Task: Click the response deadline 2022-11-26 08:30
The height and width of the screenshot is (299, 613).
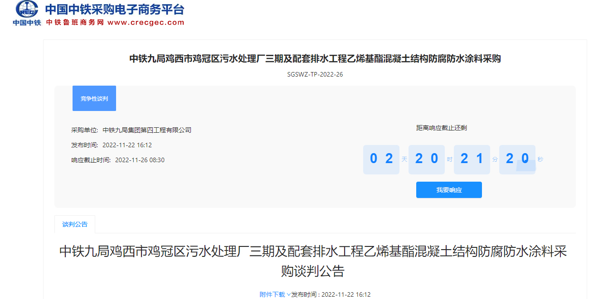Action: 140,160
